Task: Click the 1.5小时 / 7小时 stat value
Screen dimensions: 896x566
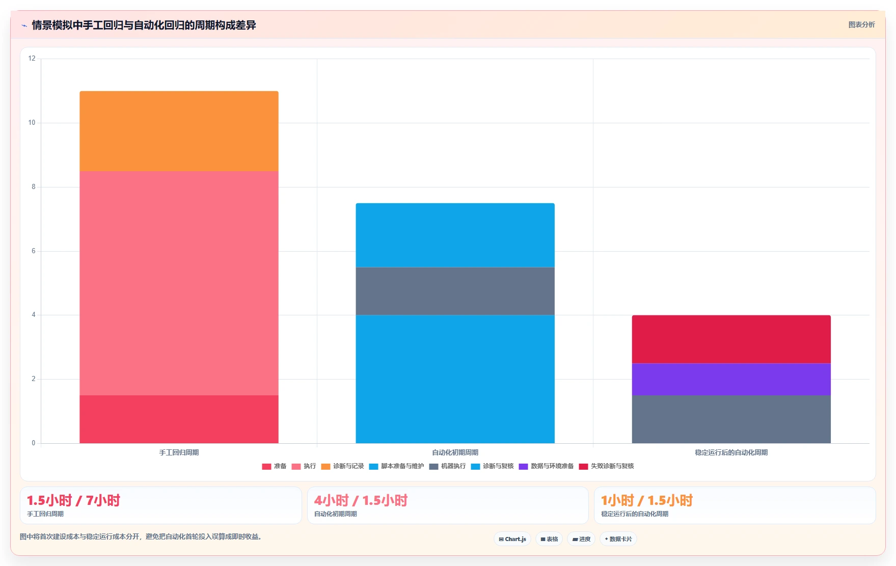Action: pyautogui.click(x=73, y=500)
